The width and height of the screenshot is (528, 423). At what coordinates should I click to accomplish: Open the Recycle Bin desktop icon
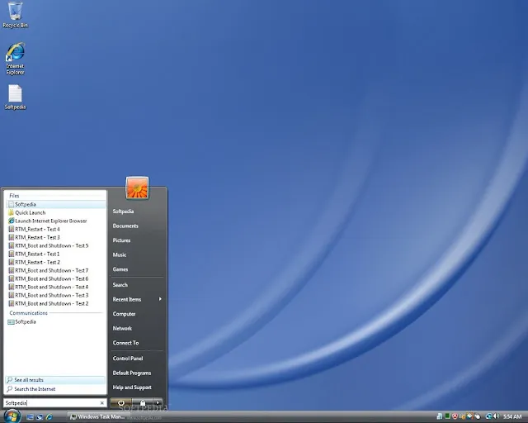(15, 15)
